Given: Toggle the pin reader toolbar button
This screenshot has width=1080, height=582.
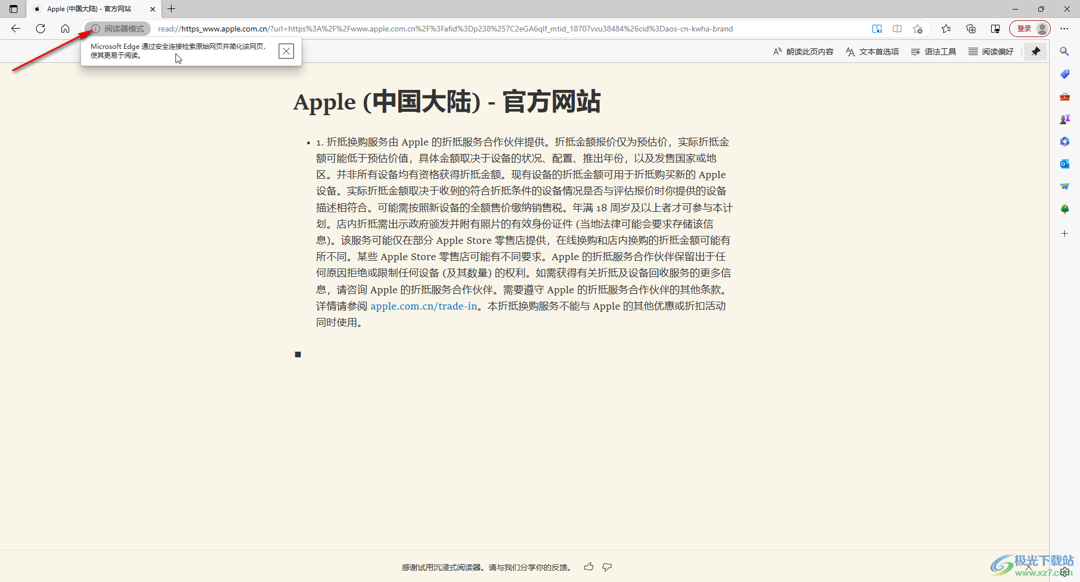Looking at the screenshot, I should (x=1036, y=52).
